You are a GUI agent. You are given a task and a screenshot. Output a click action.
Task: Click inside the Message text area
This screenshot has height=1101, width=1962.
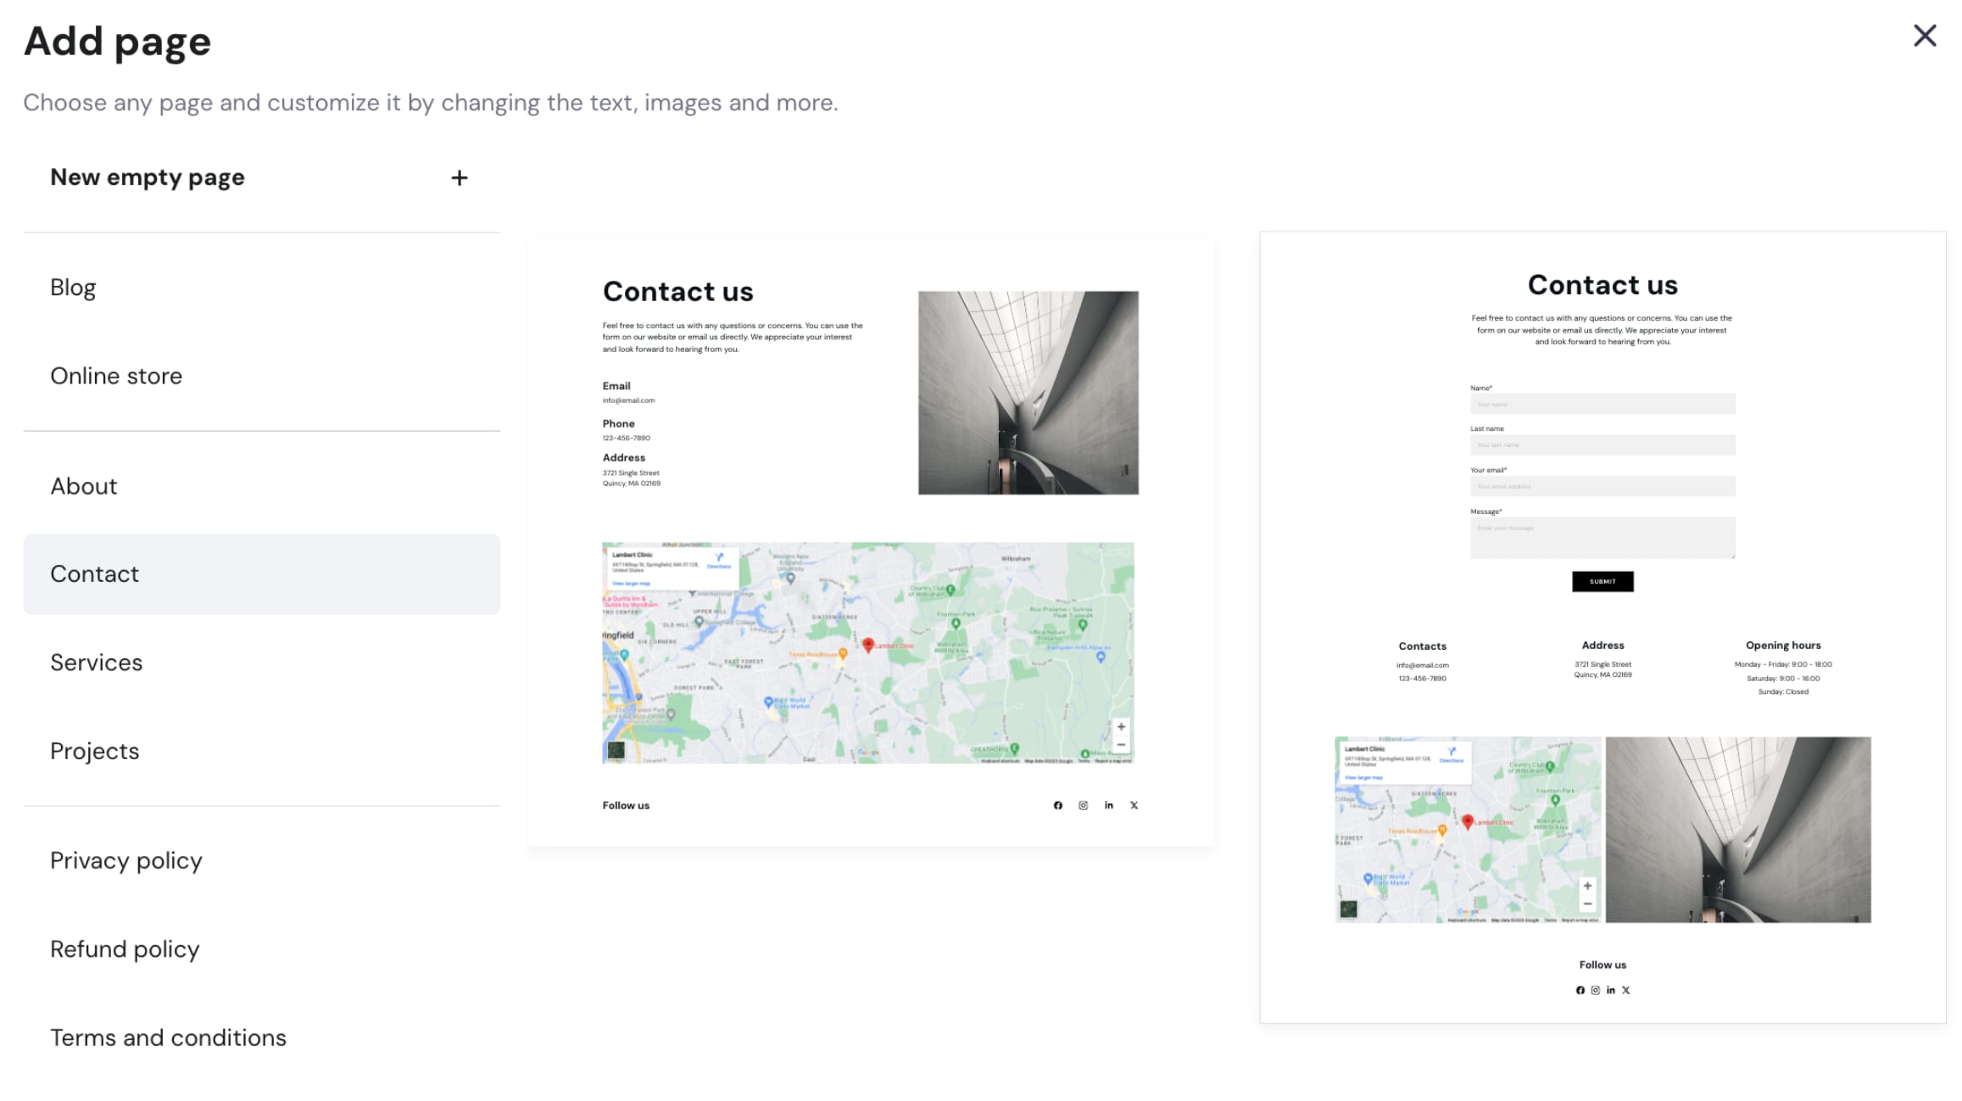[x=1602, y=536]
